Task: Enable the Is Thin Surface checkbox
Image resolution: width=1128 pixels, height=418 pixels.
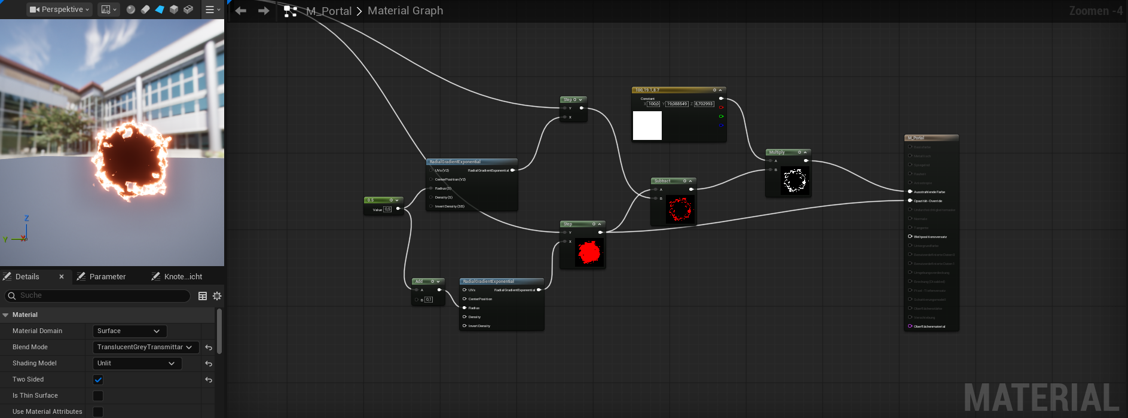Action: pyautogui.click(x=98, y=396)
